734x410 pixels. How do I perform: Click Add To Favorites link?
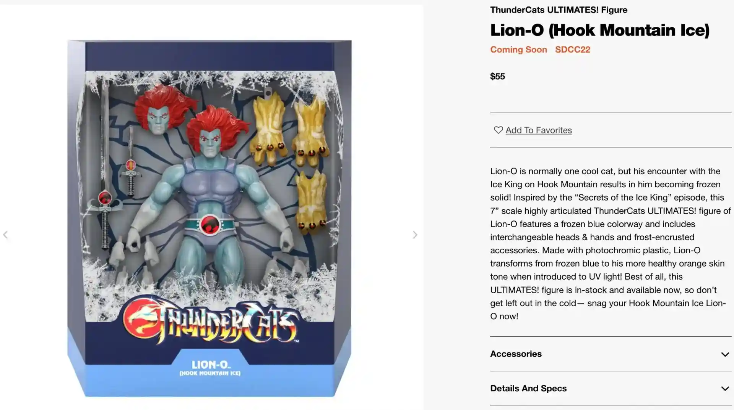[x=539, y=130]
